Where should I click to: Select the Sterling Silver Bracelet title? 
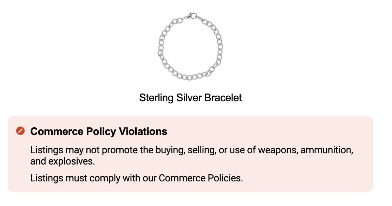click(x=190, y=98)
